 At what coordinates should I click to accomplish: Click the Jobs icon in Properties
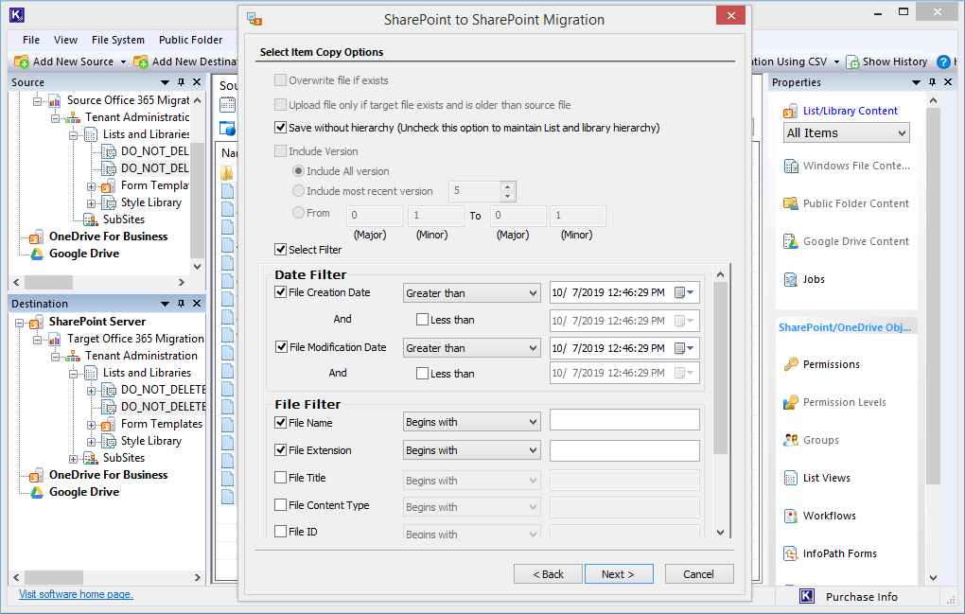[790, 279]
